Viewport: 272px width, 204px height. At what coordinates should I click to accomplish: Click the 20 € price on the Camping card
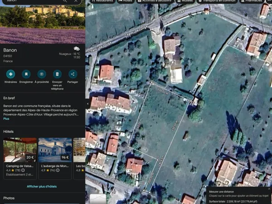[30, 157]
